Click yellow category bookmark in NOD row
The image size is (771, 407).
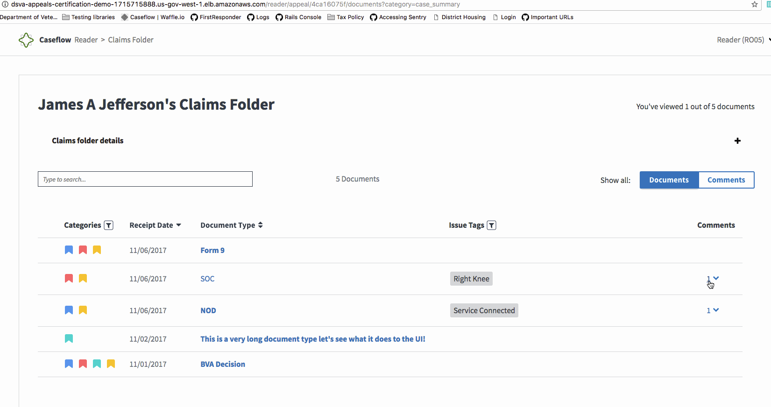point(83,310)
